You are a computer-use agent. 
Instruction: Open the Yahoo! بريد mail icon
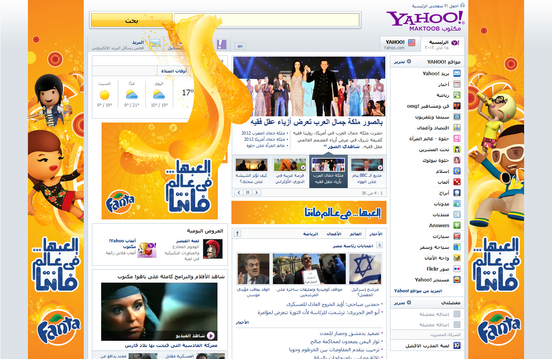pos(457,73)
